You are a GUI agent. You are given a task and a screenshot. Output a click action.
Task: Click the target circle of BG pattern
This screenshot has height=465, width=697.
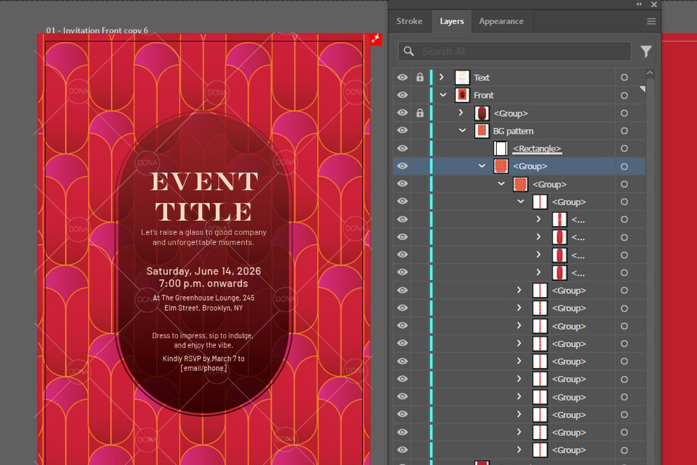pos(624,131)
